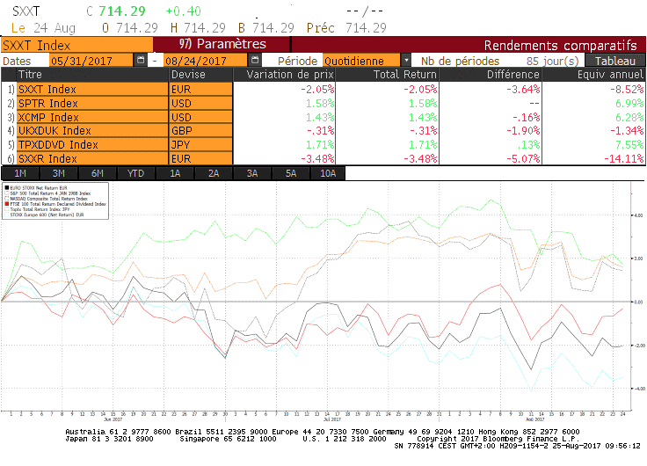Click the EUR currency cell for SXXT Index
The image size is (647, 466).
click(x=201, y=89)
